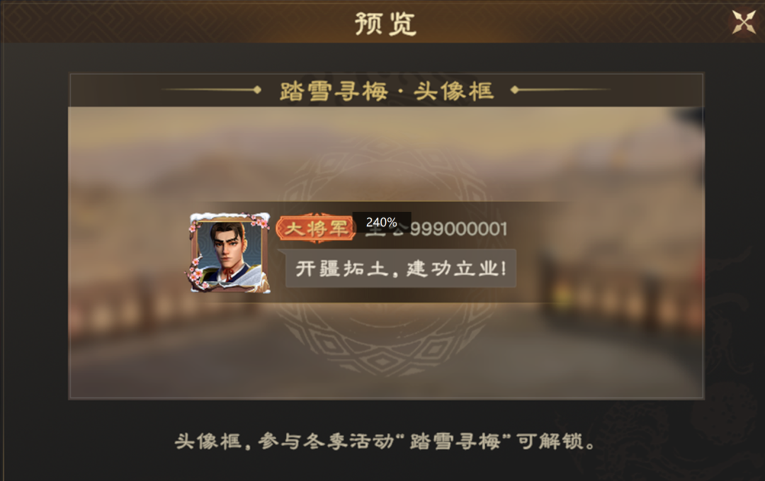Close the 预览 preview window

click(x=744, y=21)
